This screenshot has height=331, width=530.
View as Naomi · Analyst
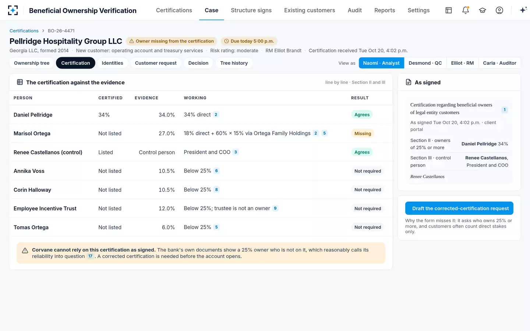click(x=381, y=63)
